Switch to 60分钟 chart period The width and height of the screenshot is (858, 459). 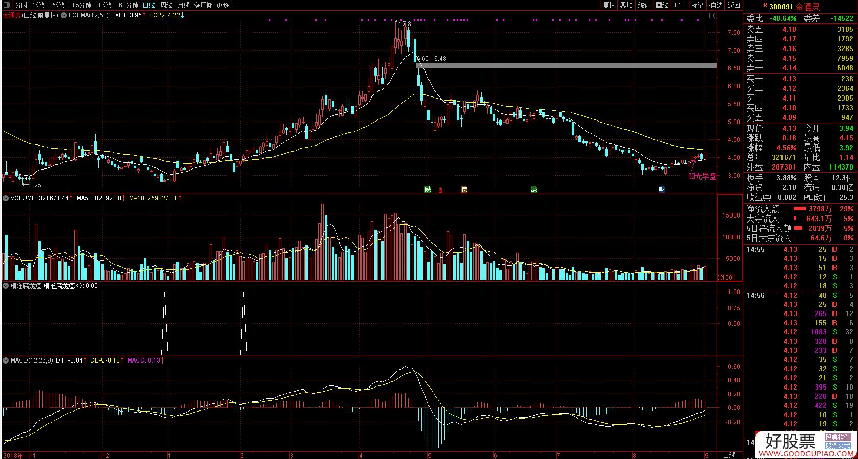pyautogui.click(x=129, y=5)
